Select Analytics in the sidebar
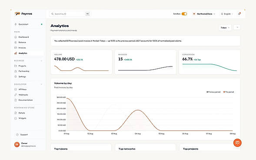 coord(29,53)
